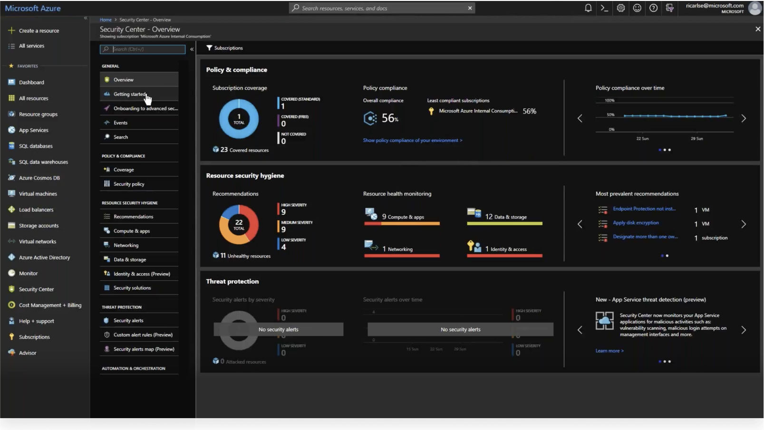764x430 pixels.
Task: Open Coverage under Policy & Compliance
Action: 139,170
